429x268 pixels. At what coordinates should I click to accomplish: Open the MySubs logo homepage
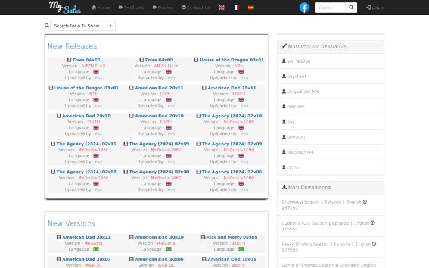(65, 7)
